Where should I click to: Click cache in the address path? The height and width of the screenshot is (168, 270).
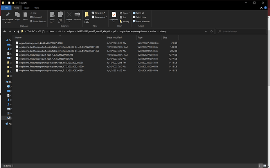pyautogui.click(x=153, y=32)
